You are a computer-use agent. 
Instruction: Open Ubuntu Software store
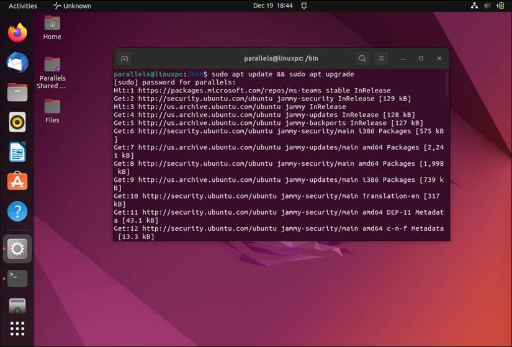click(17, 181)
